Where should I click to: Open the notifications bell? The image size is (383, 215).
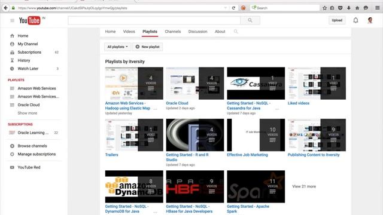(355, 20)
